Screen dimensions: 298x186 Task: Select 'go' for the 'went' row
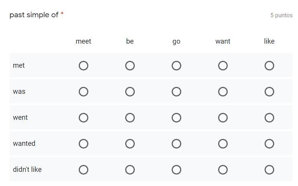tap(176, 118)
